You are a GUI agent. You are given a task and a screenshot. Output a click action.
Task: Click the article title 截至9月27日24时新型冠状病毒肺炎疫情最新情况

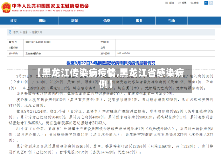[x=111, y=63]
